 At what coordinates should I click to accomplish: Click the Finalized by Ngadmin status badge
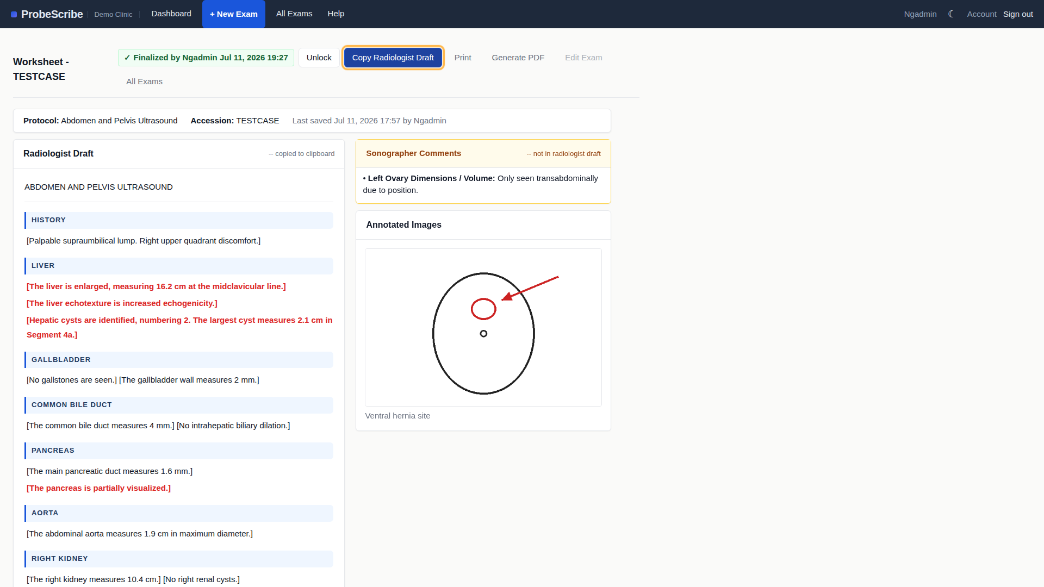tap(206, 58)
